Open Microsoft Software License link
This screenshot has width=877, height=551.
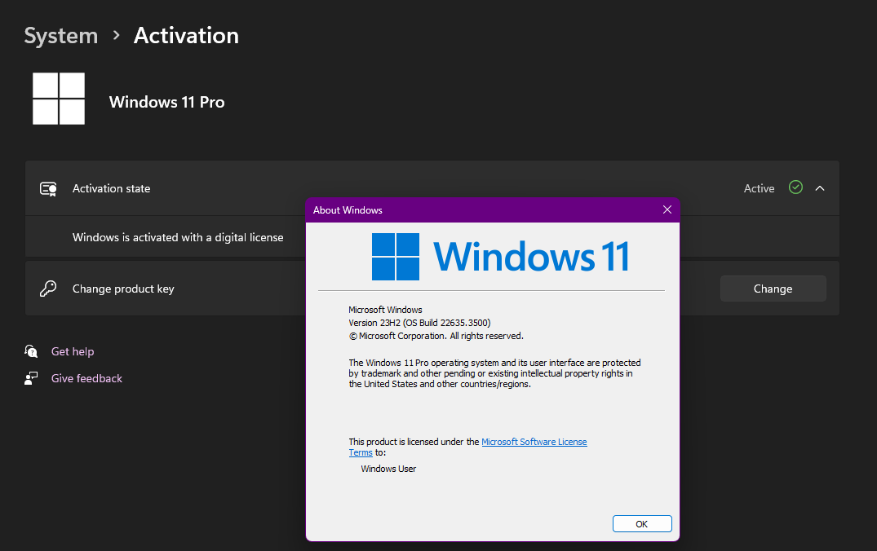pyautogui.click(x=534, y=442)
